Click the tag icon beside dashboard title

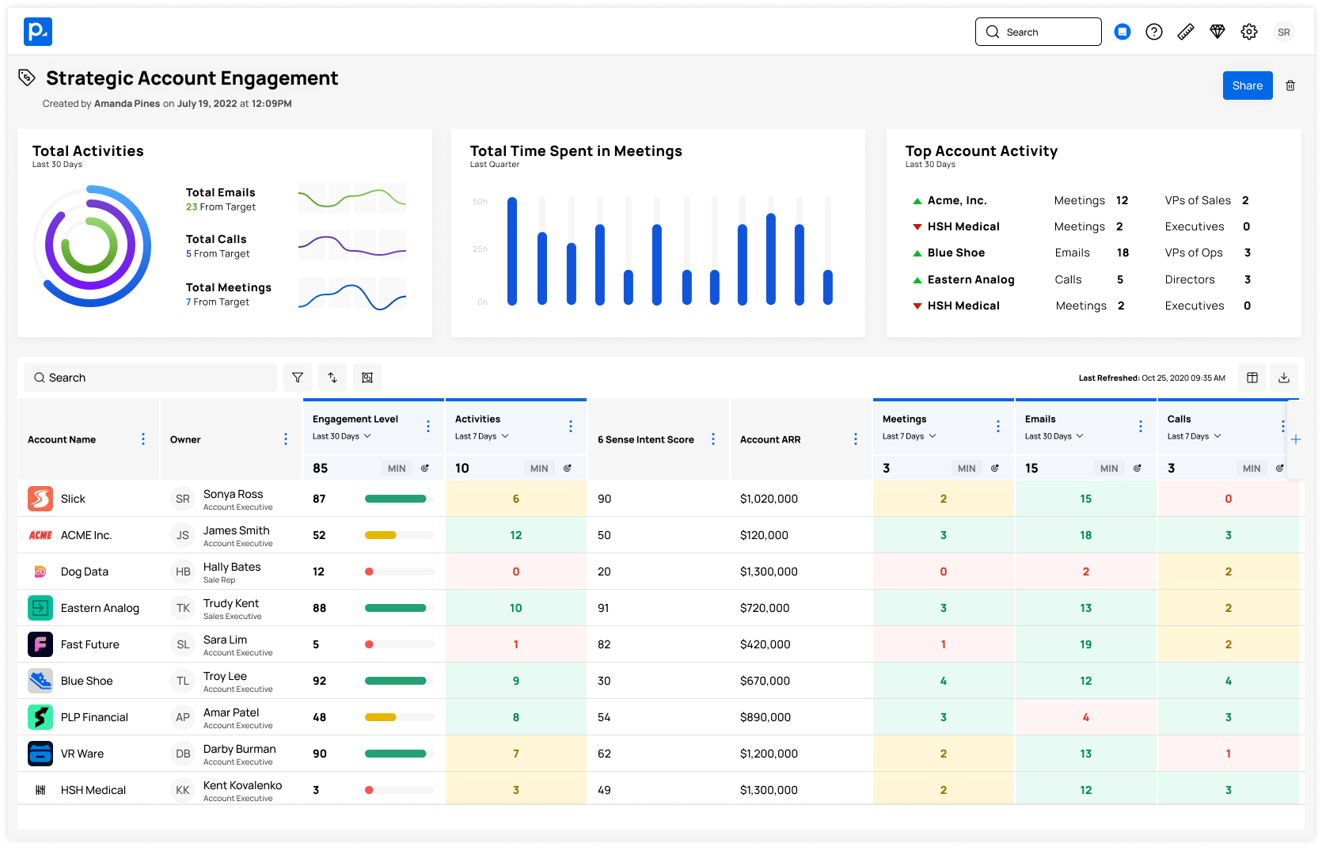[27, 77]
